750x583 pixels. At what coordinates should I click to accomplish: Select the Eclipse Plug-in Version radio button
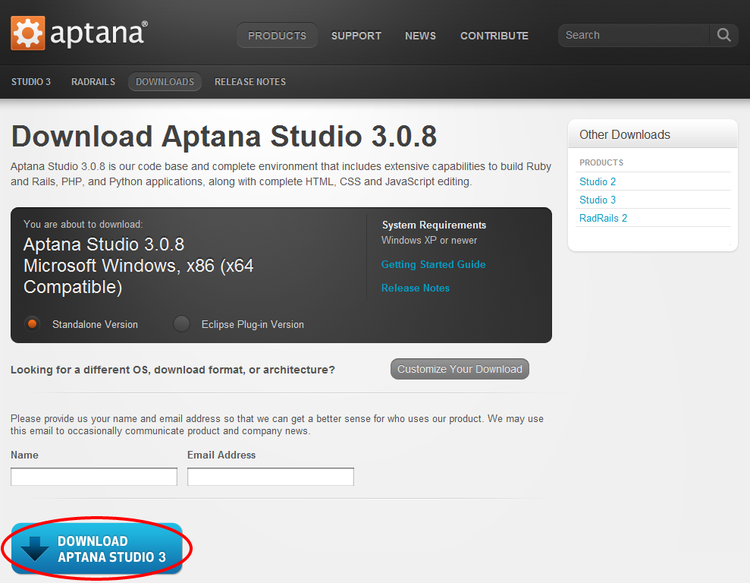pos(181,323)
